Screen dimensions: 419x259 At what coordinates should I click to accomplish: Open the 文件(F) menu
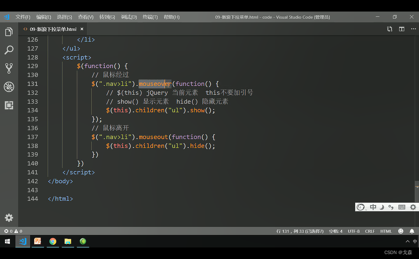(23, 17)
